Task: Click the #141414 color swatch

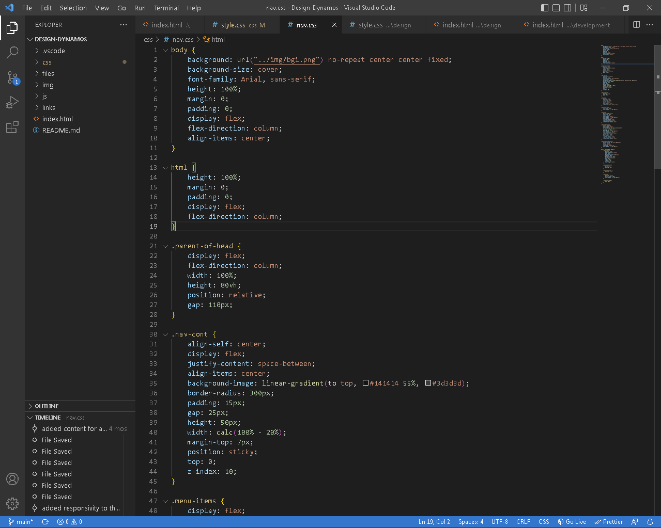Action: [x=365, y=383]
